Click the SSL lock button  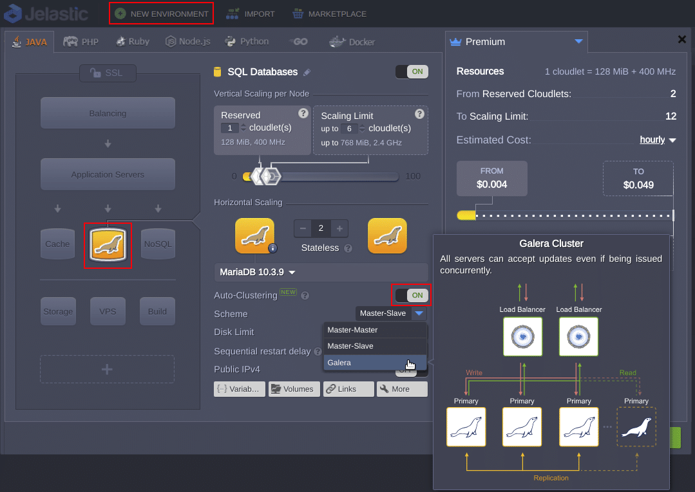coord(108,73)
